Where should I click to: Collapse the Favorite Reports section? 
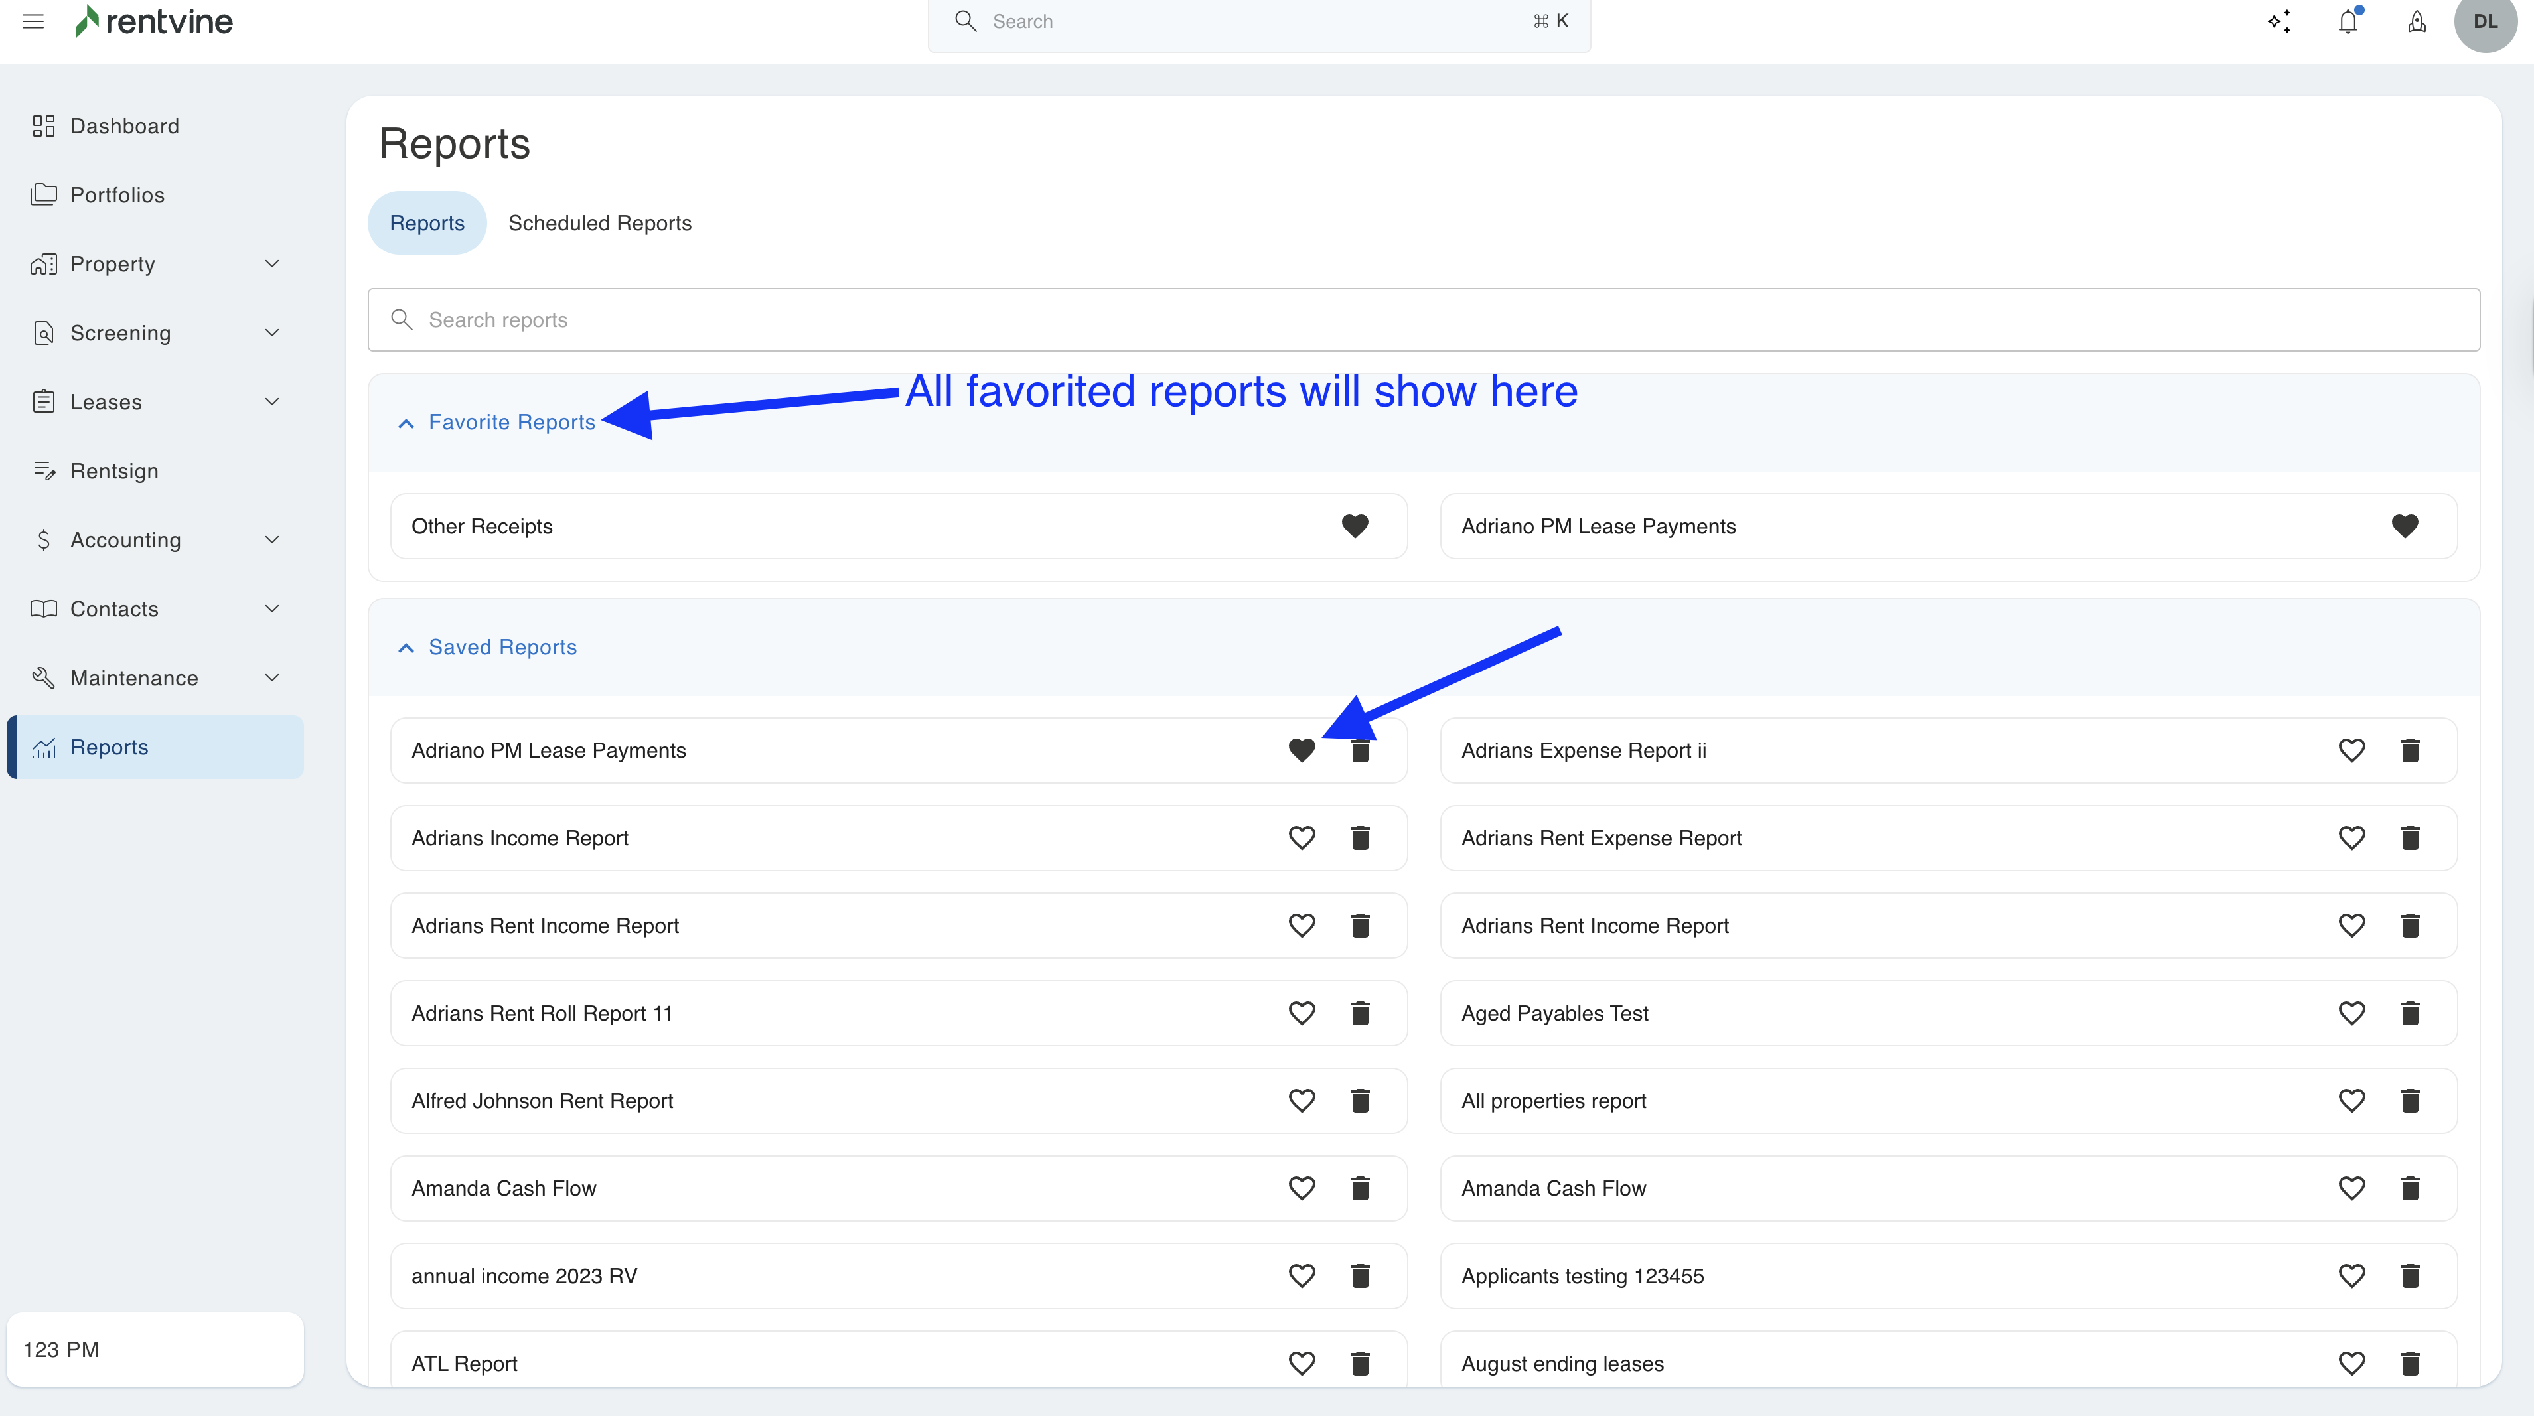point(406,423)
